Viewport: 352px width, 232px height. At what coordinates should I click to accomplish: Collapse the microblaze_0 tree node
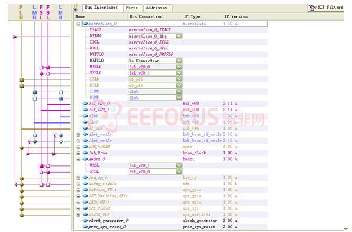tap(78, 24)
